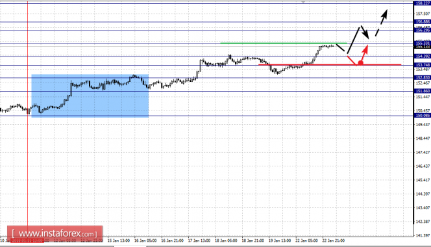Click the red upward arrow head
This screenshot has height=247, width=431.
coord(365,49)
